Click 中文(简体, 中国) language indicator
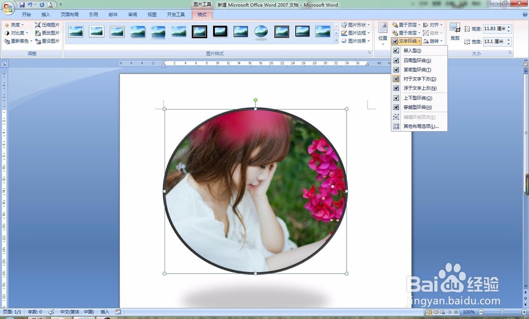 (77, 312)
